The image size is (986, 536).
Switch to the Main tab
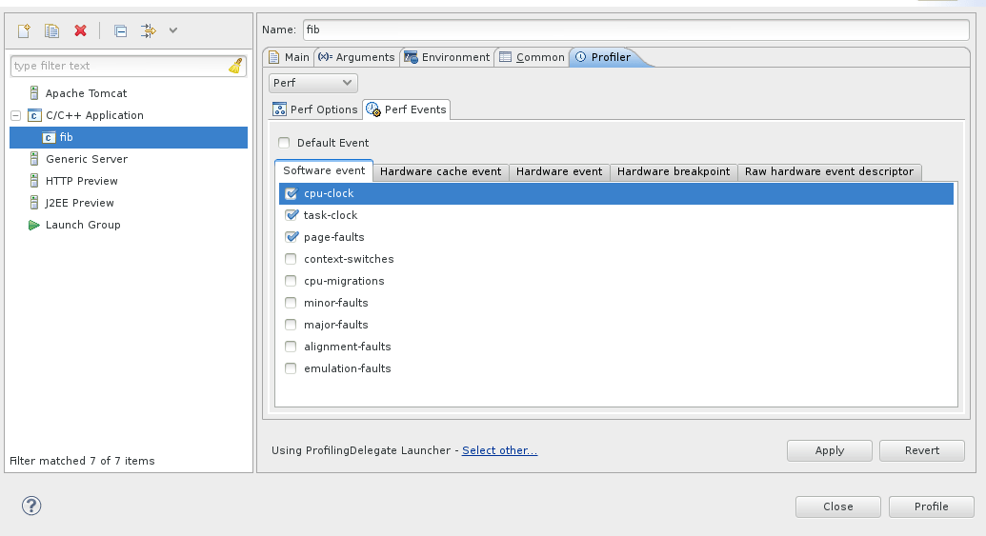coord(290,57)
